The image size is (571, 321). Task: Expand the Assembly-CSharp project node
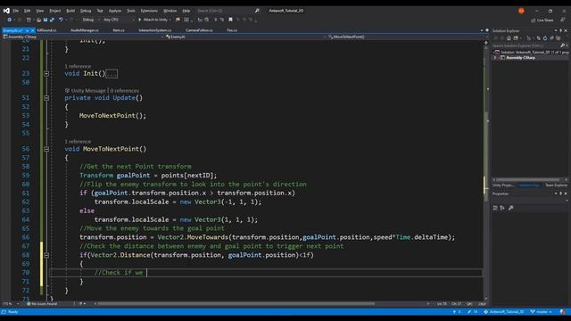pyautogui.click(x=495, y=58)
